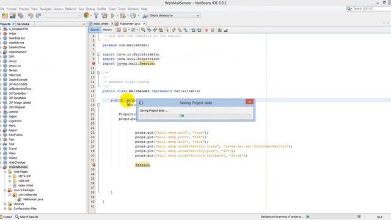Toggle rectangular selection mode
The width and height of the screenshot is (391, 220).
(167, 30)
